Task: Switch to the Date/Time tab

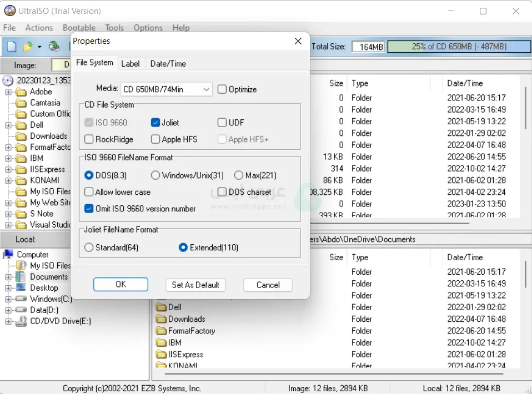Action: click(x=168, y=64)
